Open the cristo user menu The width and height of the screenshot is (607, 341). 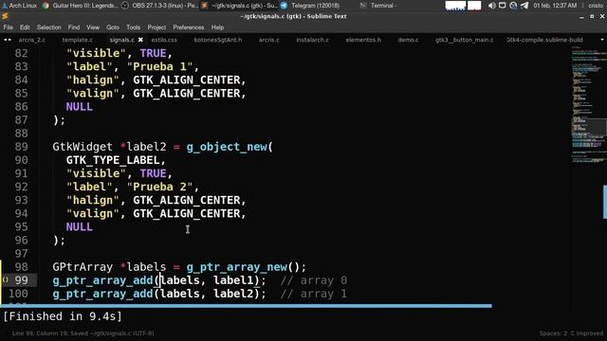[x=596, y=6]
